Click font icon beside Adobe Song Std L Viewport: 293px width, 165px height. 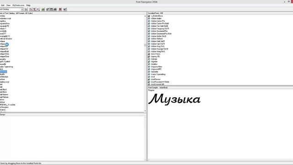(149, 51)
